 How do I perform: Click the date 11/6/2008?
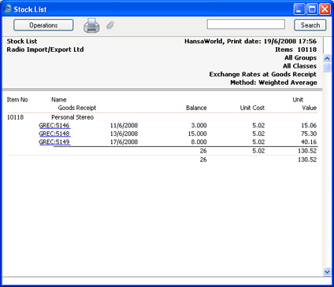(124, 125)
